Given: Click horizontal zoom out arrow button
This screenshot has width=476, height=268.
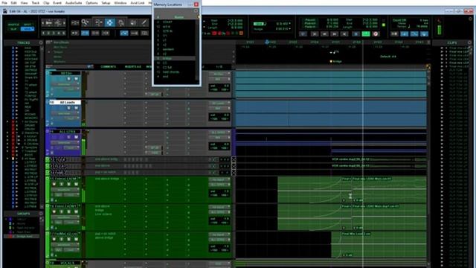Looking at the screenshot, I should tap(43, 22).
